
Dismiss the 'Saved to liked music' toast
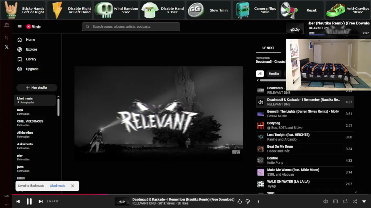(72, 186)
